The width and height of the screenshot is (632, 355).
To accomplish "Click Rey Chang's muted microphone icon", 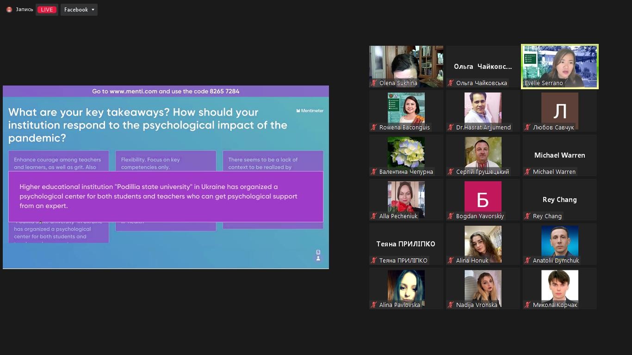I will (x=527, y=216).
